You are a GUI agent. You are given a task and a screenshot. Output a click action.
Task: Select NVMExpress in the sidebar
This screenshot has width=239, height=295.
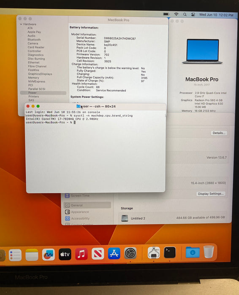(37, 81)
